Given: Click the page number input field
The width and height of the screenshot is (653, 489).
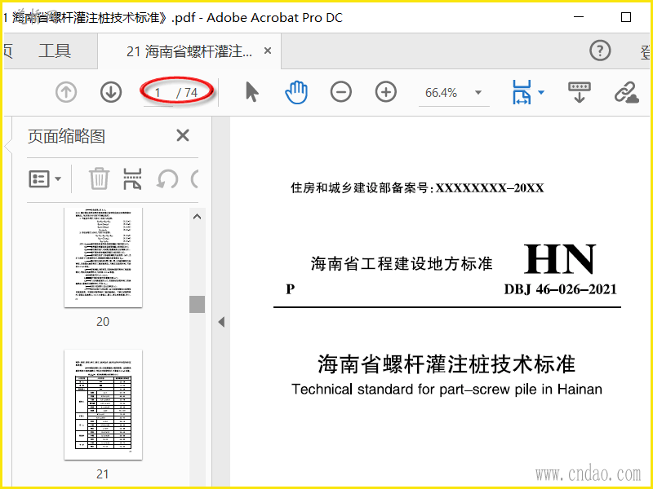Looking at the screenshot, I should pos(158,93).
